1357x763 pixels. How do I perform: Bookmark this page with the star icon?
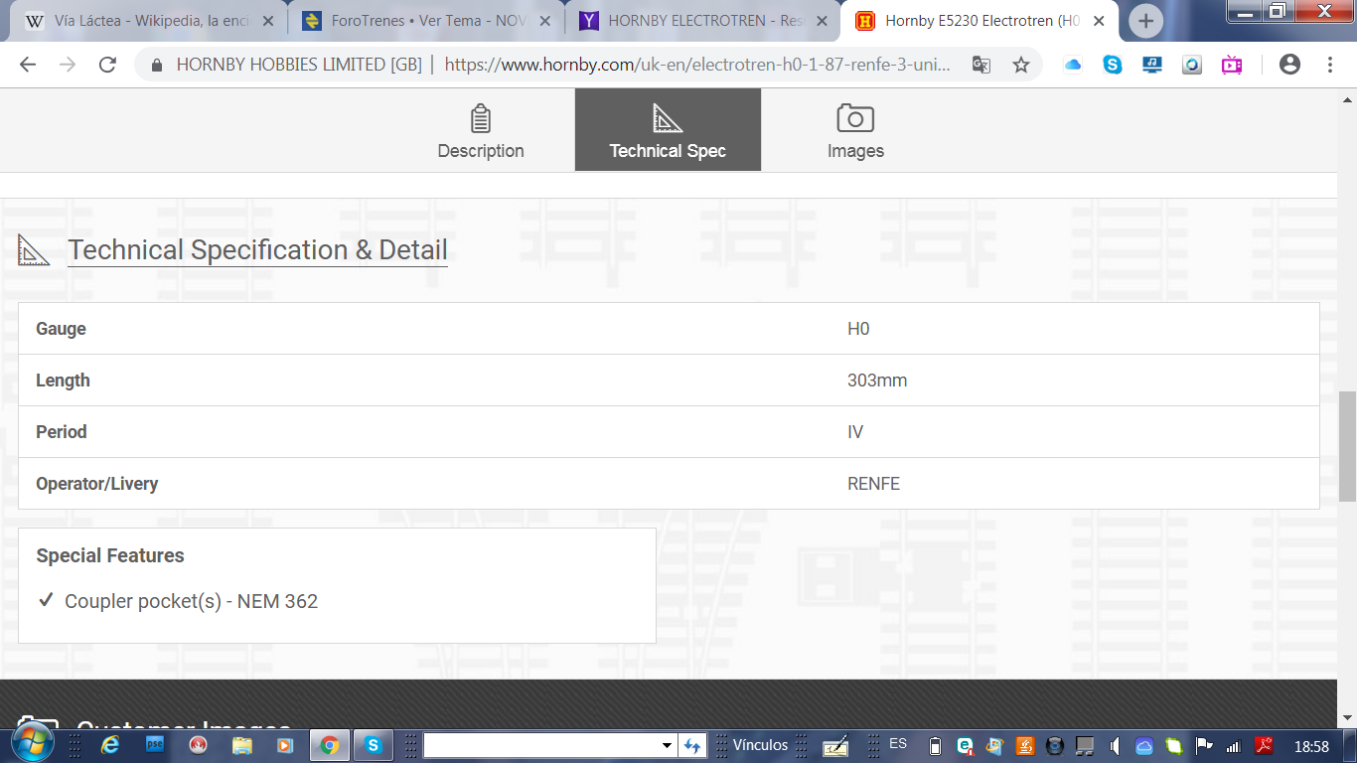click(x=1021, y=65)
